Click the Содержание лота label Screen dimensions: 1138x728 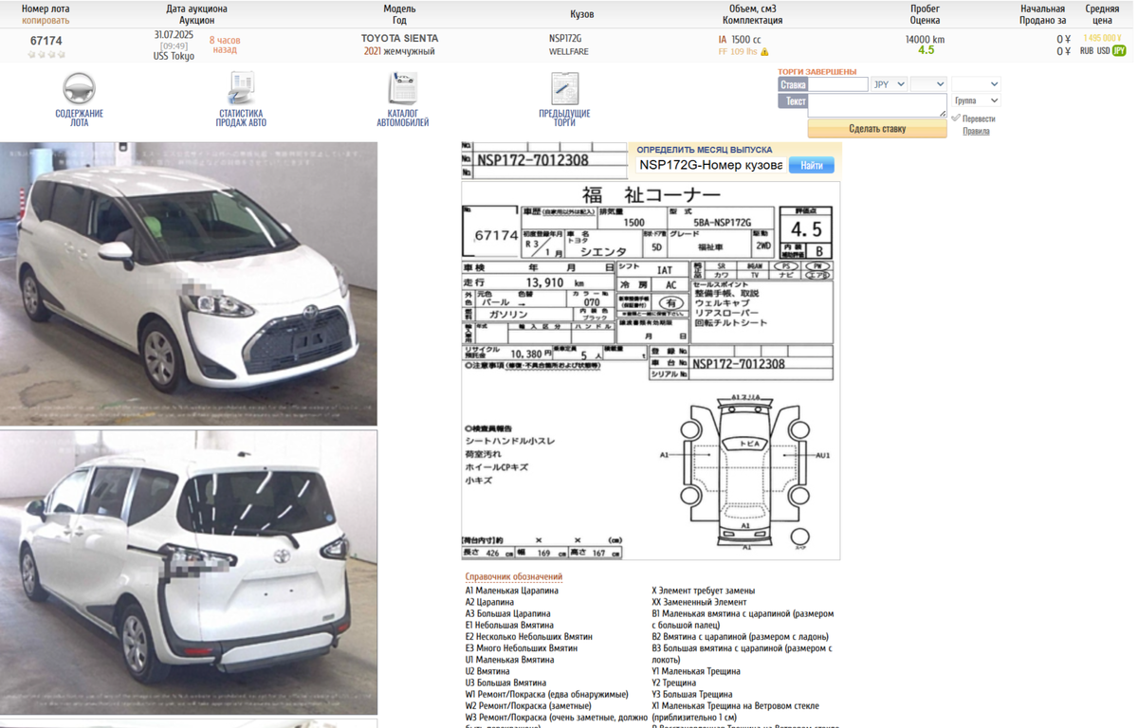pos(80,118)
